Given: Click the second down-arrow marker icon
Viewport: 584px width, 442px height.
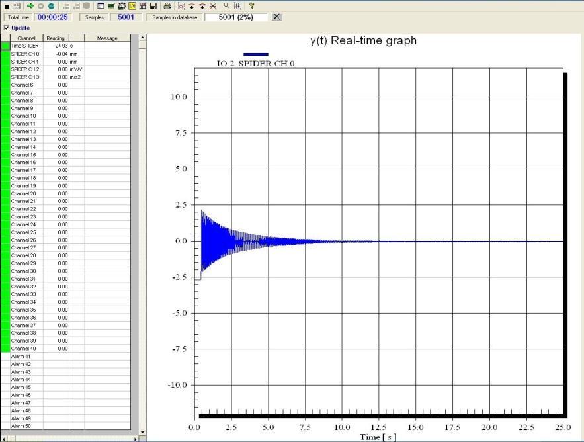Looking at the screenshot, I should [x=202, y=6].
